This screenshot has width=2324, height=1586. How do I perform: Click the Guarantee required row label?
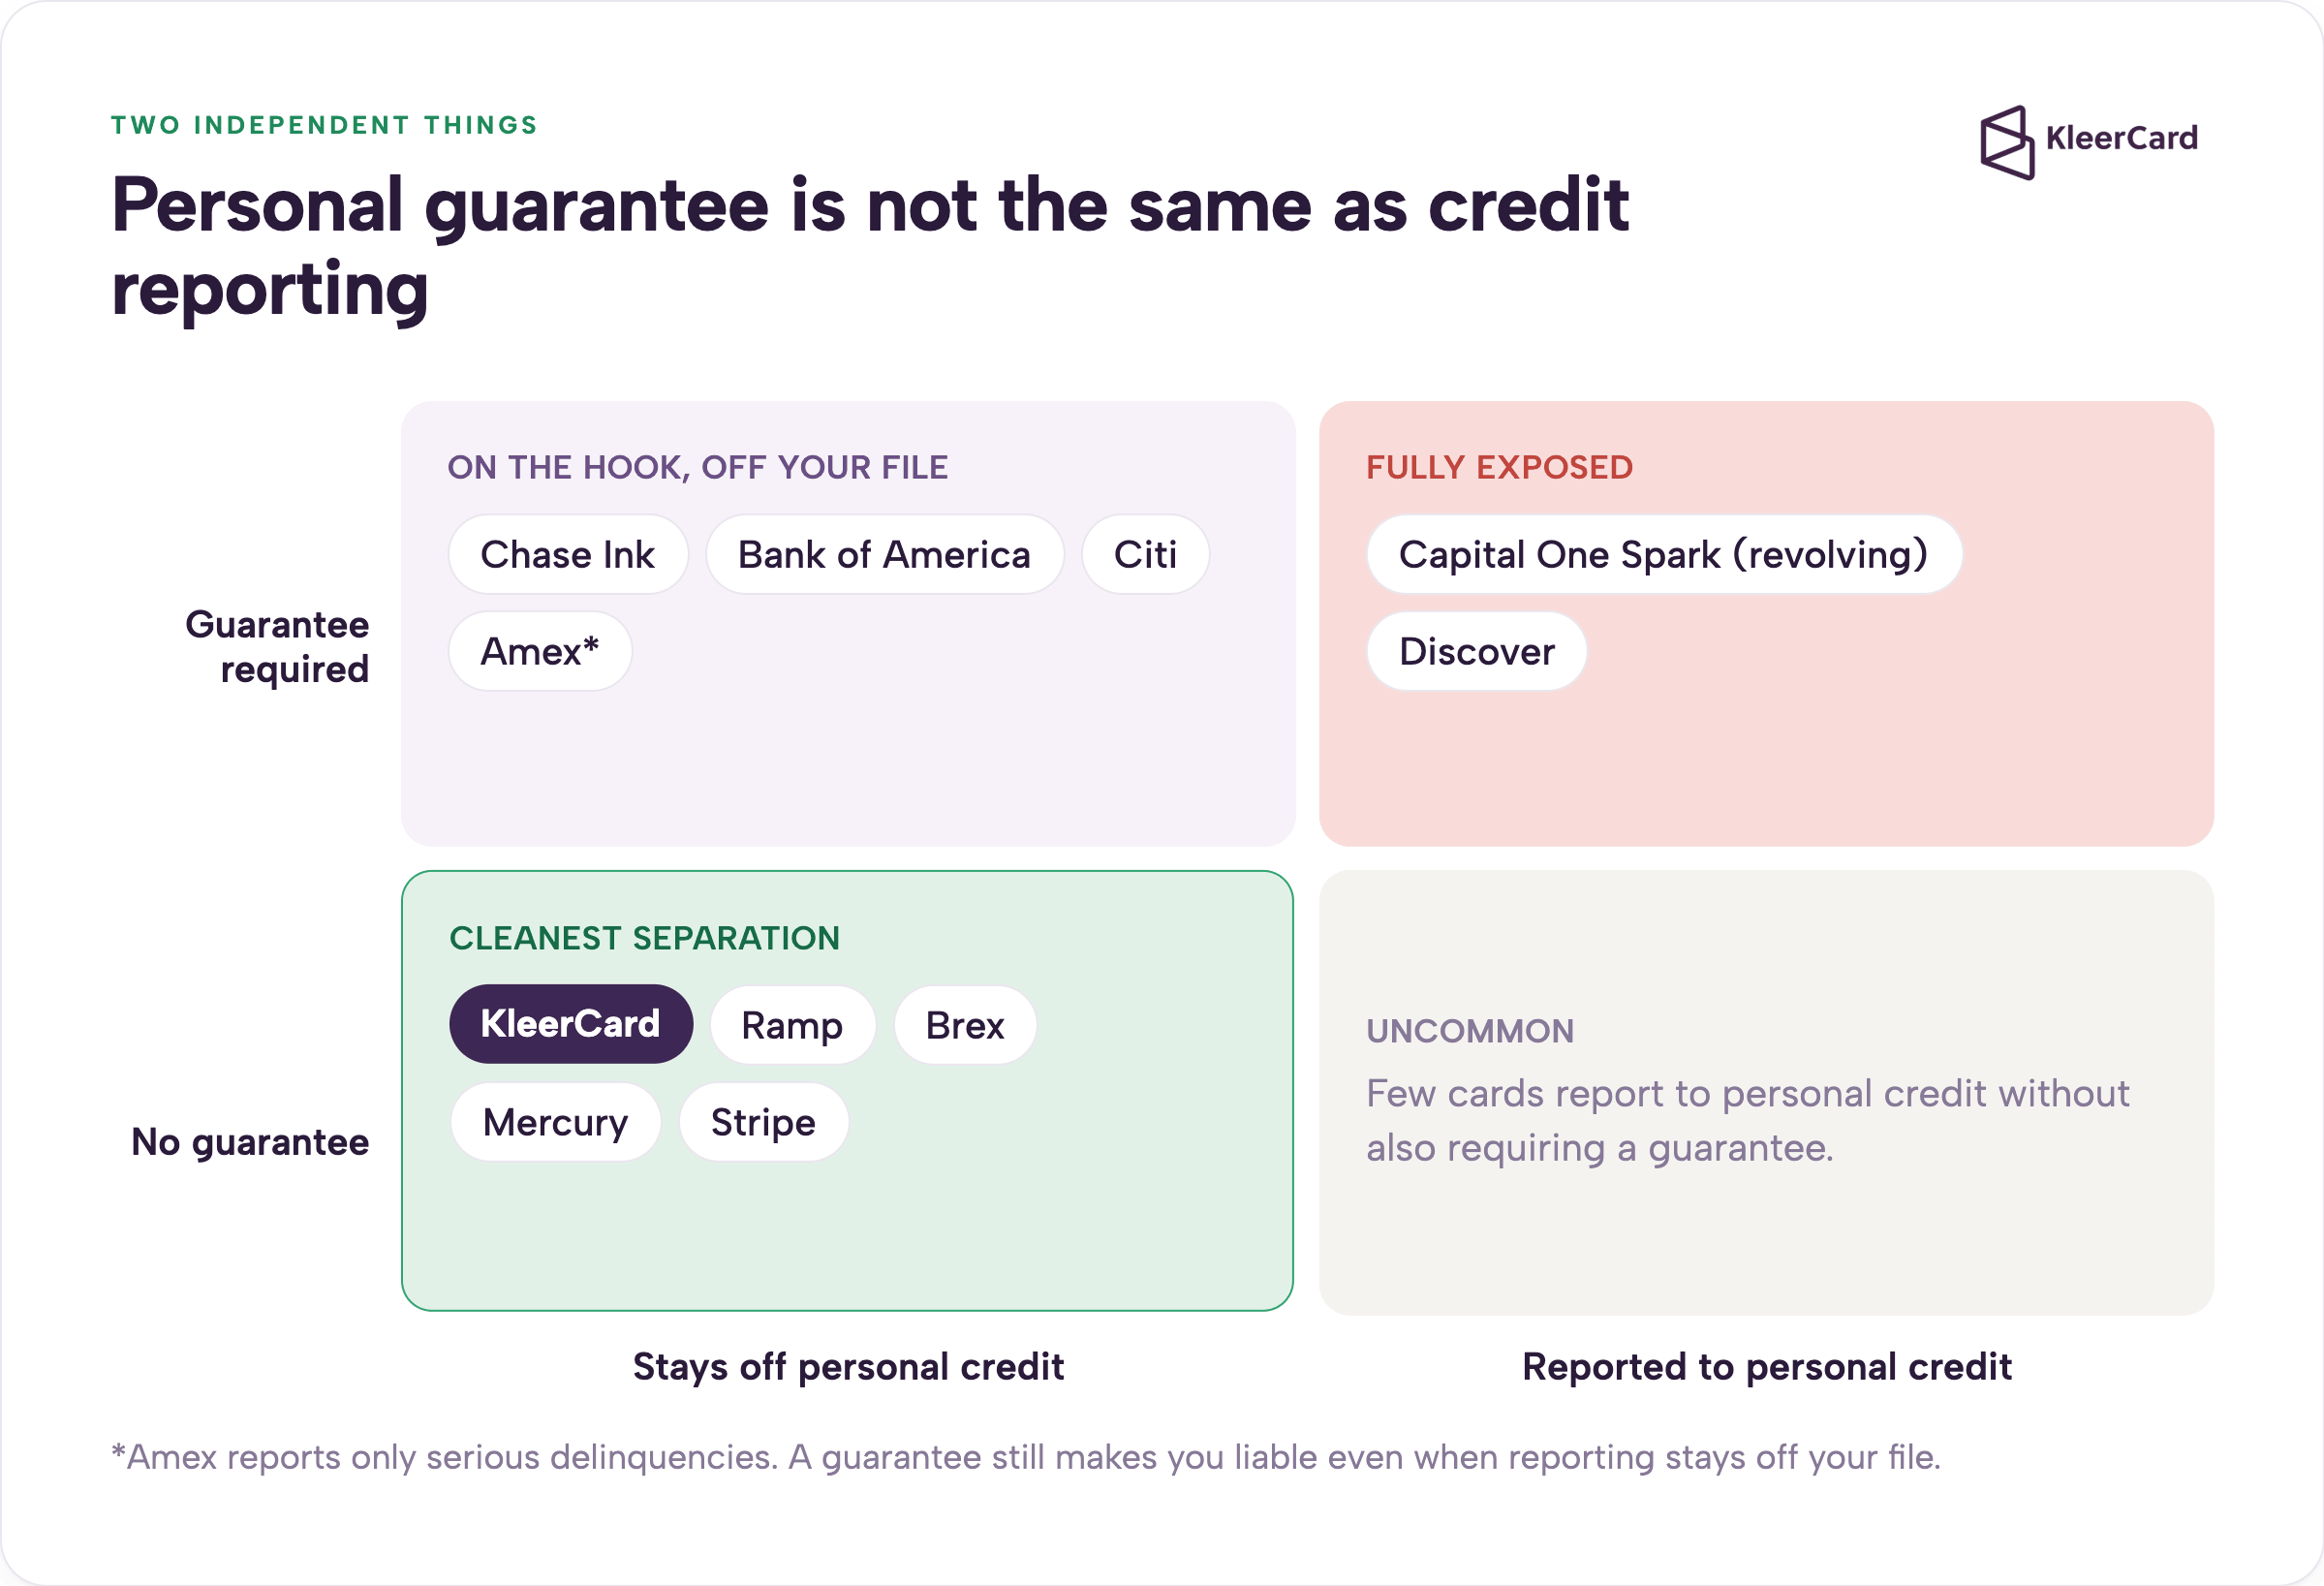(277, 647)
